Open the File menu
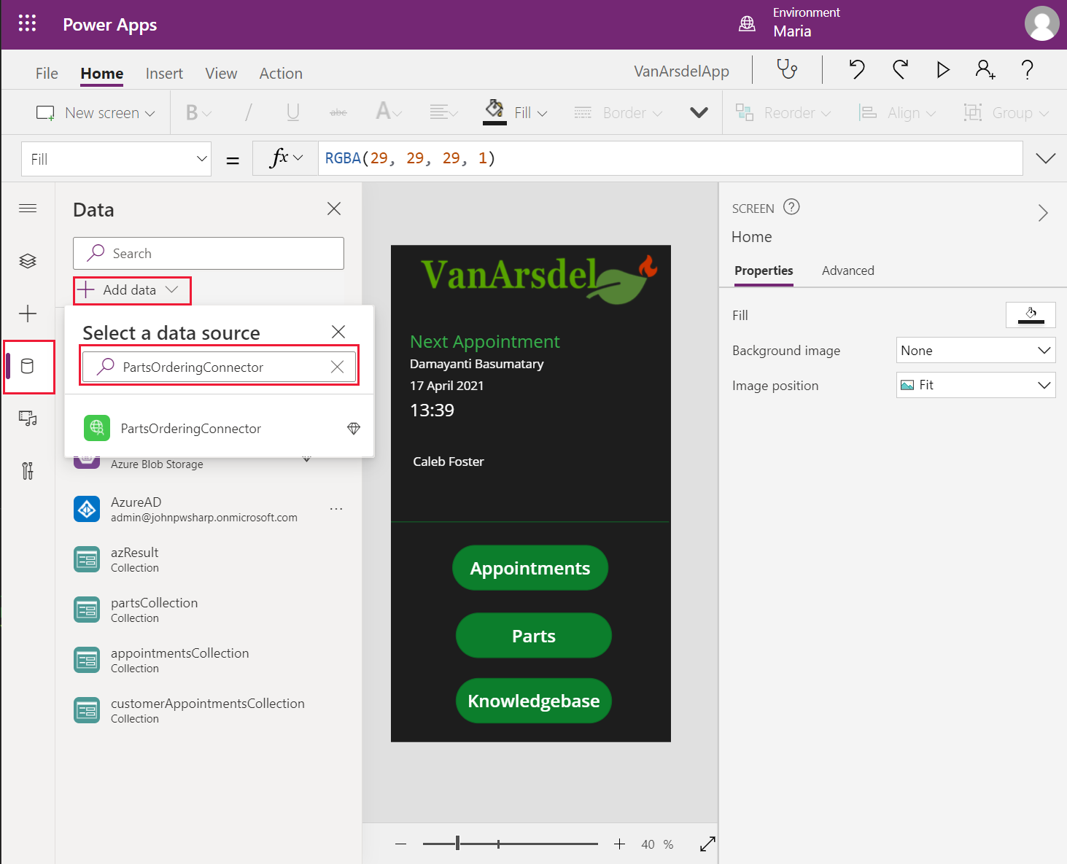The height and width of the screenshot is (864, 1067). [x=47, y=74]
